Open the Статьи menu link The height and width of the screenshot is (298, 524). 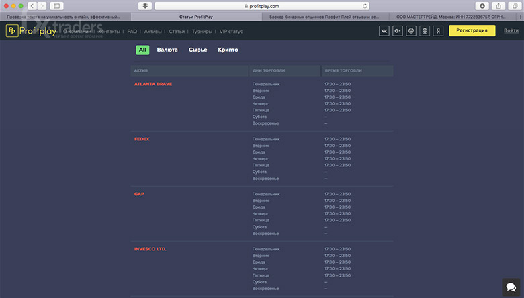pos(177,32)
